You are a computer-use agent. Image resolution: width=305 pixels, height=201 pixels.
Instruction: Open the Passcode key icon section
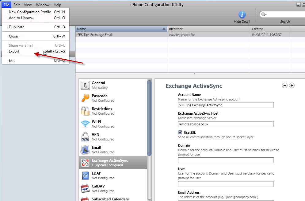[x=85, y=98]
